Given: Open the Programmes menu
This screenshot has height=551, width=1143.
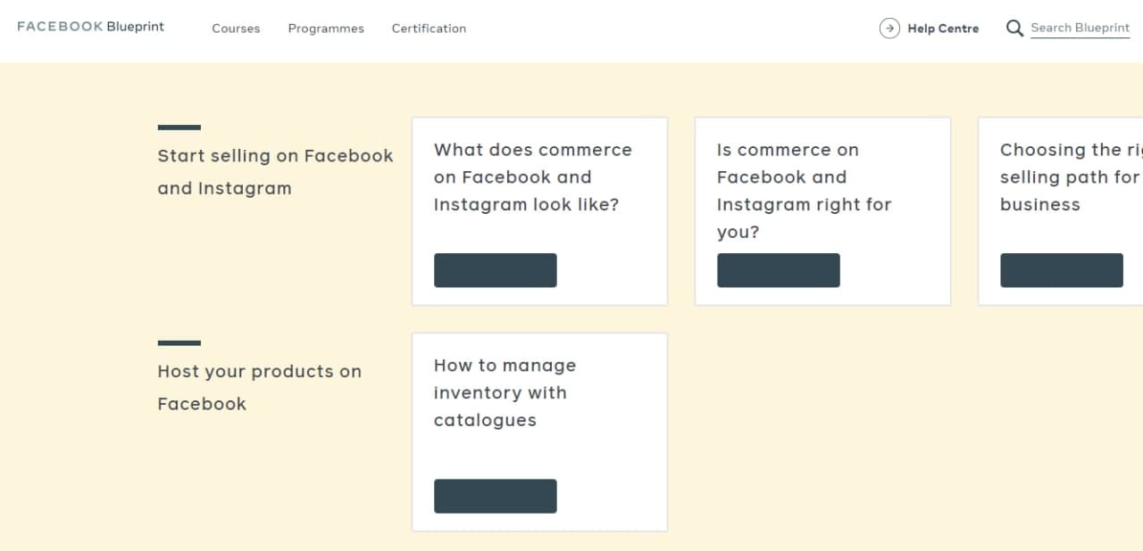Looking at the screenshot, I should [326, 29].
